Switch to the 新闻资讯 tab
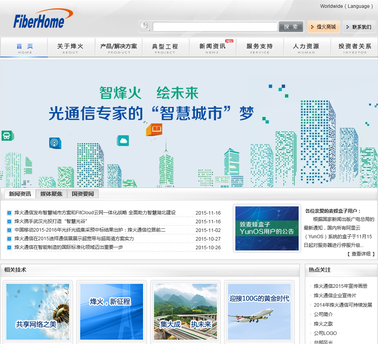The height and width of the screenshot is (344, 378). [x=20, y=194]
